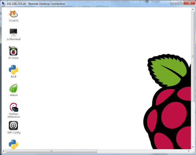Viewport: 196px width, 155px height.
Task: Click the horizontal scrollbar right arrow
Action: (189, 151)
